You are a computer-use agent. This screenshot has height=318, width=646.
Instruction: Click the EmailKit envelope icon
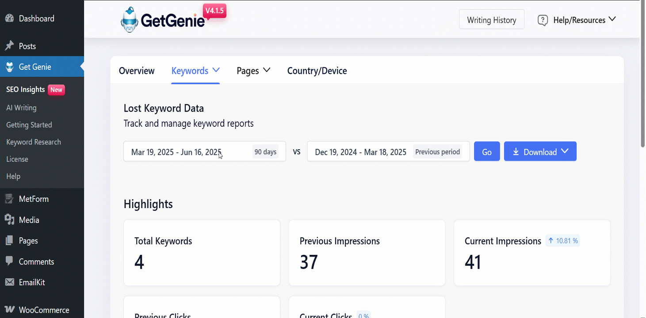coord(9,282)
